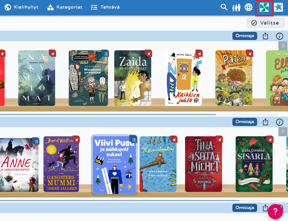Click audio badge on Tinasotamiehet cover
Screen dimensions: 288x221
(219, 139)
